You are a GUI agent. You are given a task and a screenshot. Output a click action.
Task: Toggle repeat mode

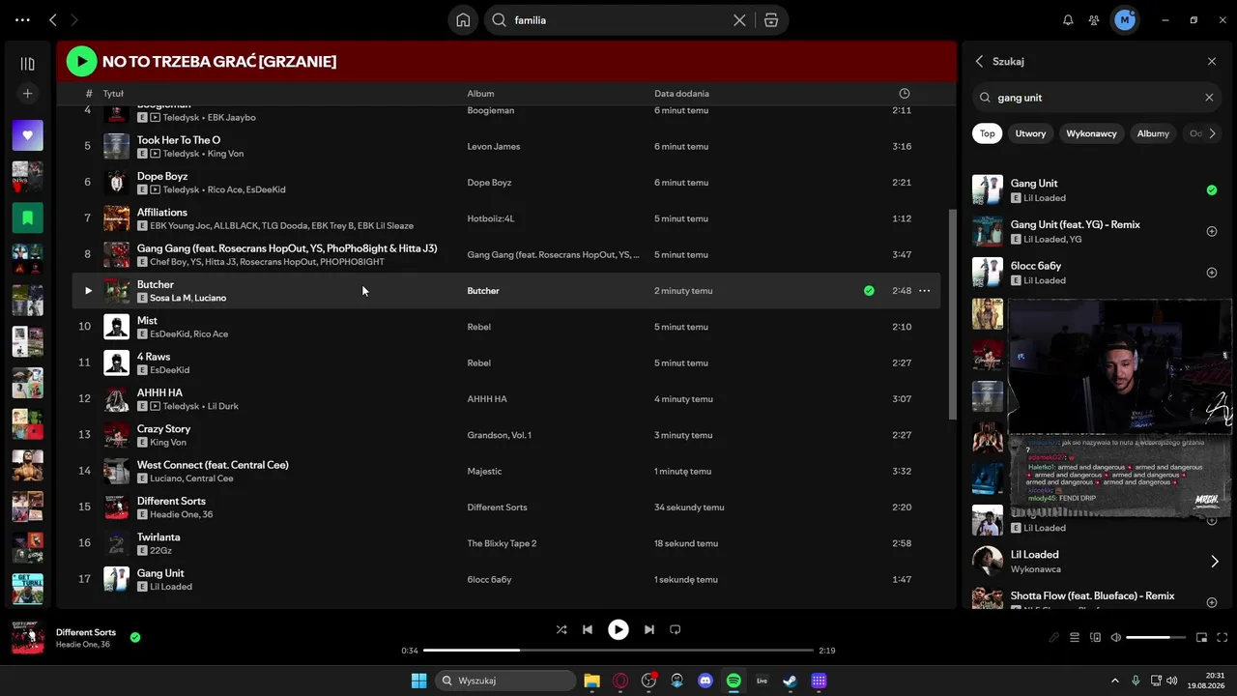pyautogui.click(x=676, y=629)
